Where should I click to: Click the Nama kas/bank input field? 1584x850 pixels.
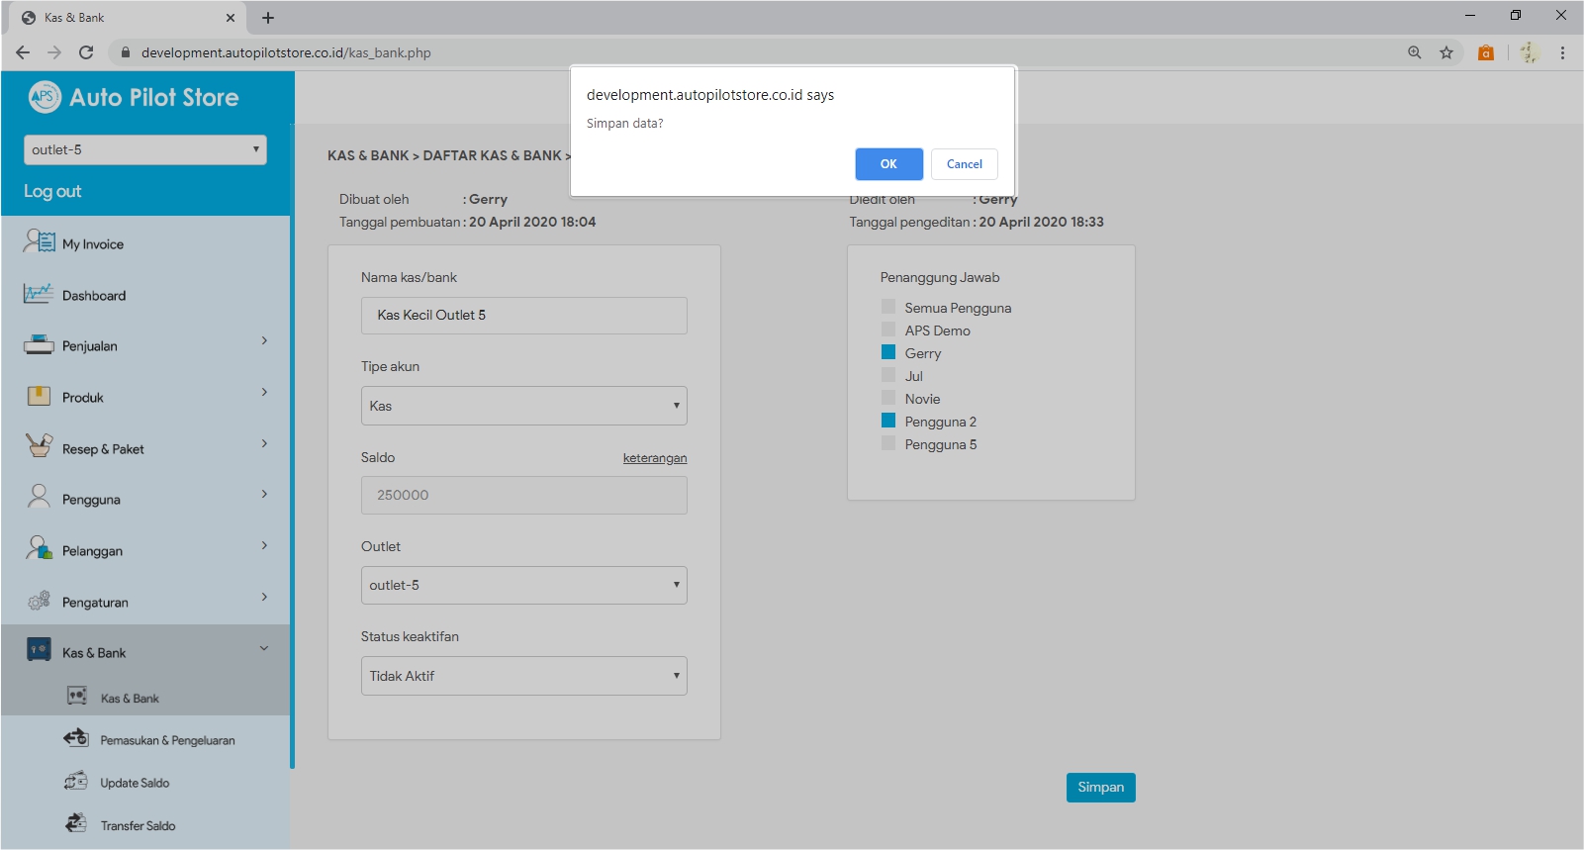click(x=523, y=316)
